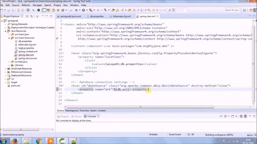Maximize the editor area icon
Image resolution: width=257 pixels, height=144 pixels.
[254, 16]
